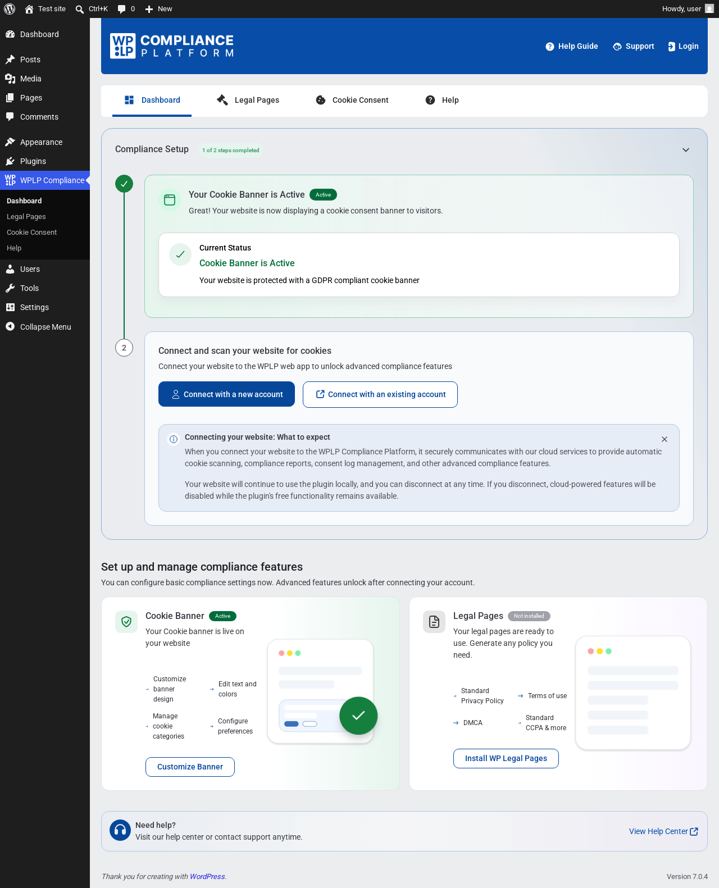Switch to the Cookie Consent tab
This screenshot has height=888, width=719.
(352, 100)
